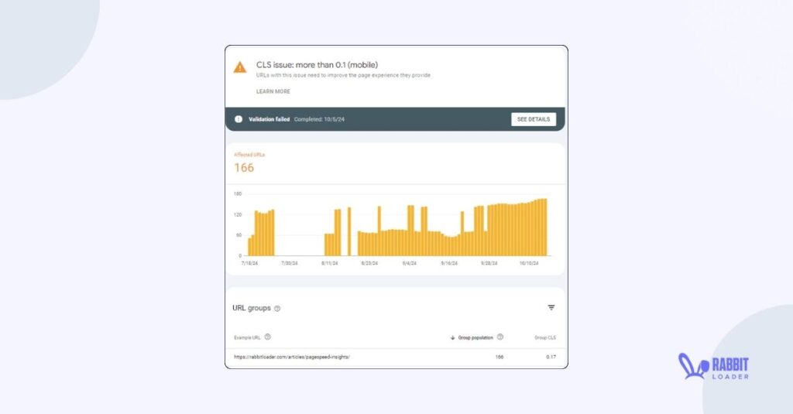Click the Affected URLs 166 count
793x414 pixels.
(244, 168)
